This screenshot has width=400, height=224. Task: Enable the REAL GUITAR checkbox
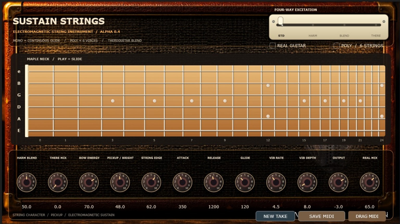(273, 46)
